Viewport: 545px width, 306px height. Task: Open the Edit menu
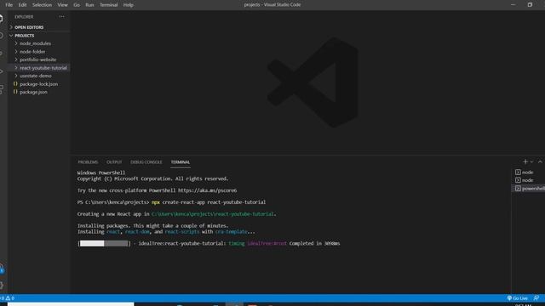coord(23,5)
